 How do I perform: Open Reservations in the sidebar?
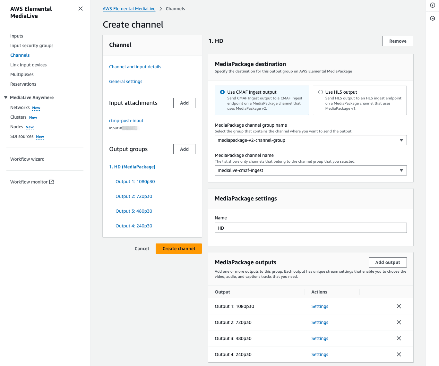(x=23, y=84)
